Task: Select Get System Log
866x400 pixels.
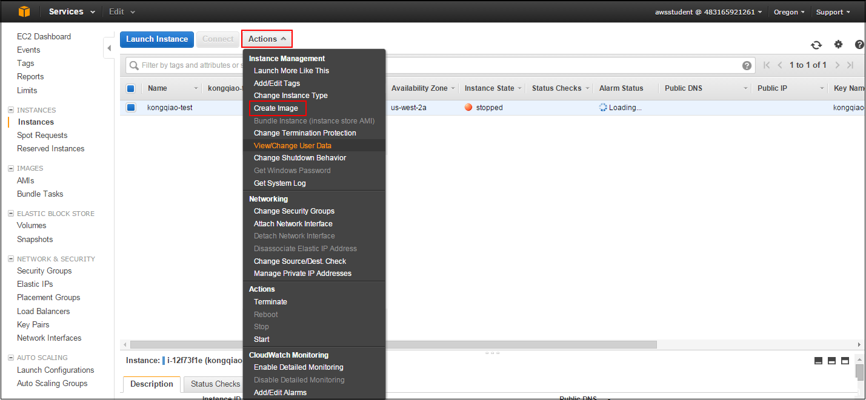Action: point(280,183)
